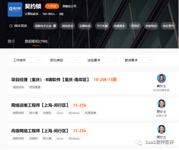Open recruiter avatar for 高级网络工程师 job
The image size is (179, 150).
[x=162, y=129]
